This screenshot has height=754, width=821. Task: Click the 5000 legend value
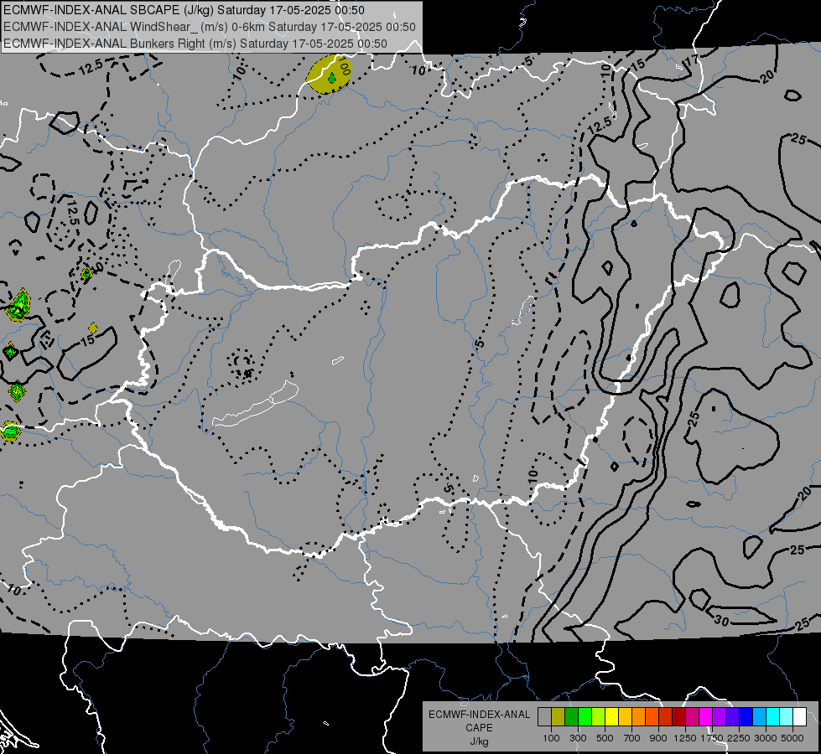(x=792, y=738)
